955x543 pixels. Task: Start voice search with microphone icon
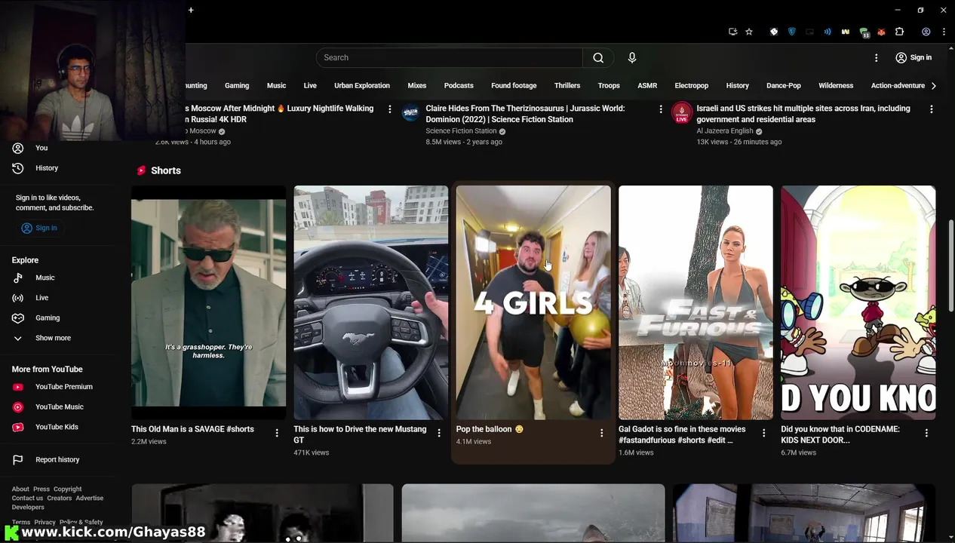pos(632,58)
